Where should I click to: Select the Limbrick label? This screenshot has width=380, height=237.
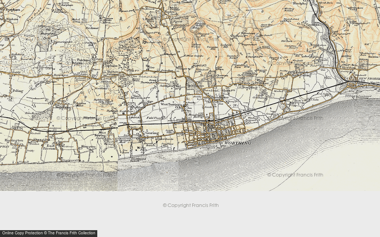tap(134, 117)
